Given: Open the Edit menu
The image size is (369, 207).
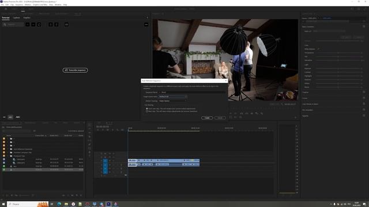Looking at the screenshot, I should (7, 5).
